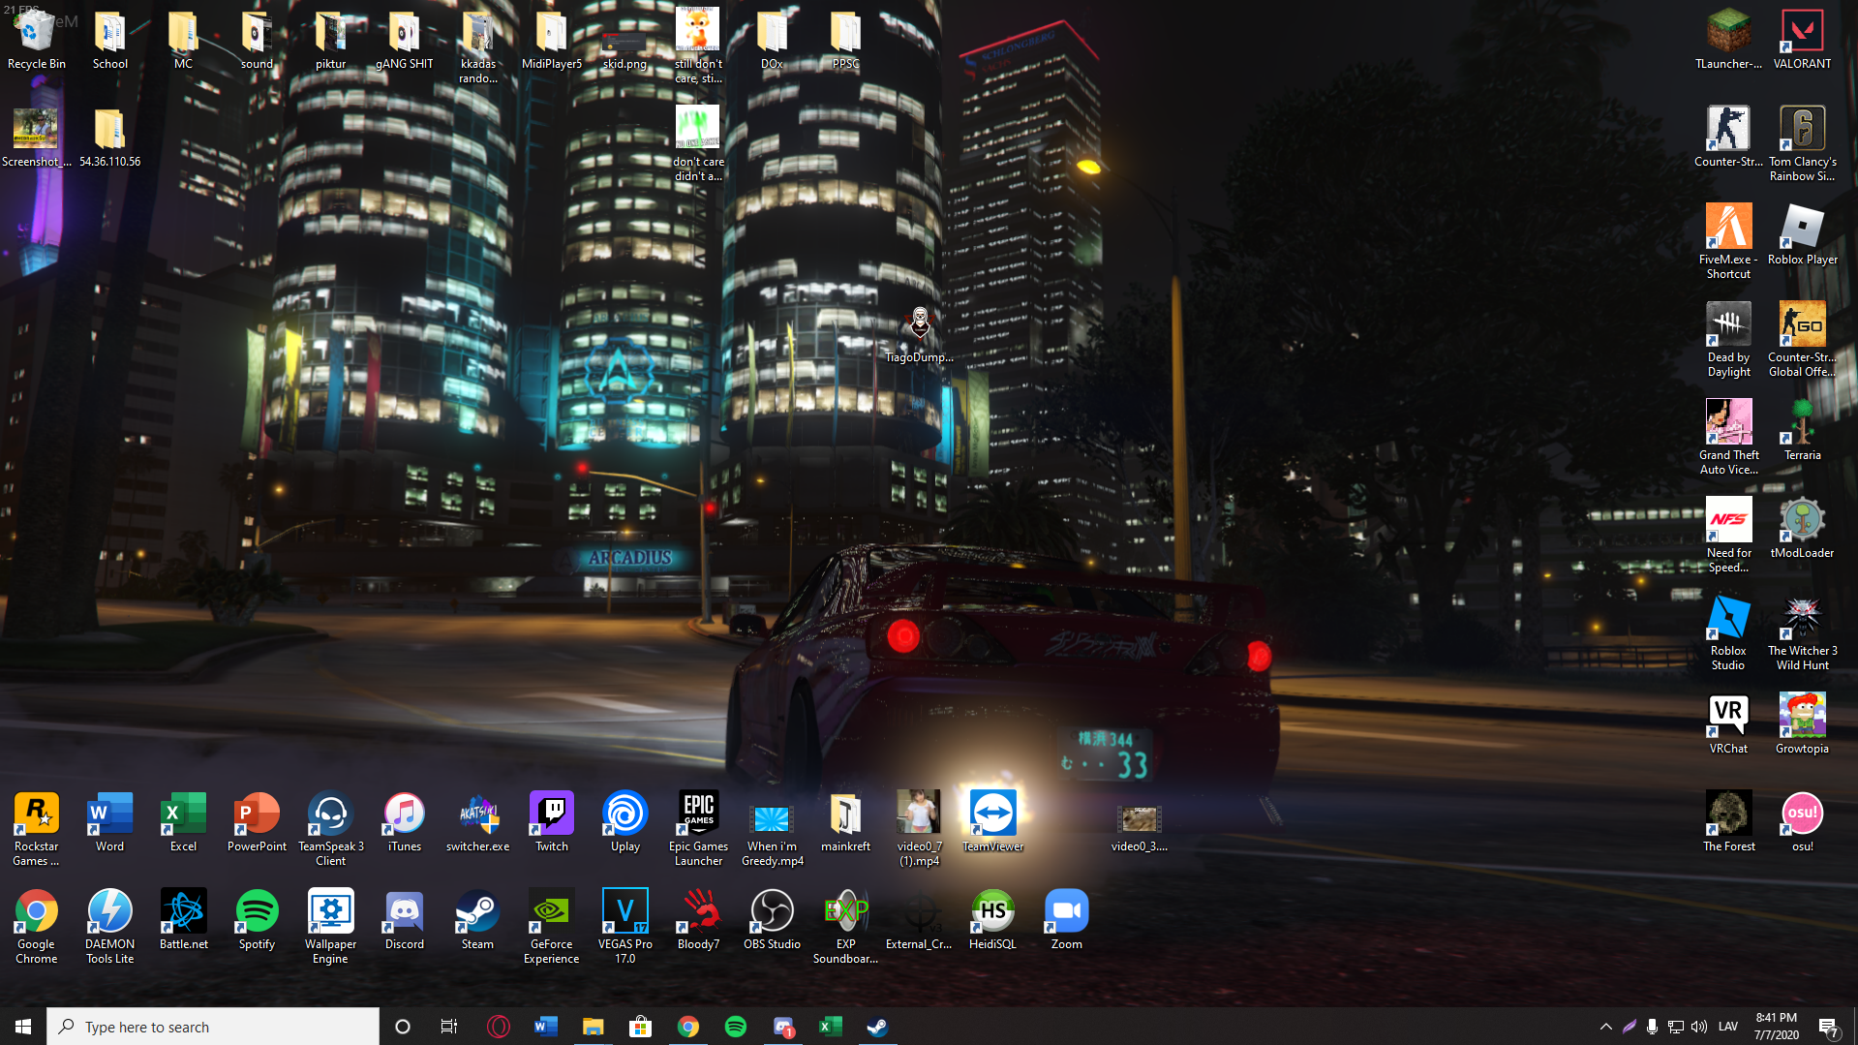Viewport: 1858px width, 1045px height.
Task: Select the Need for Speed shortcut
Action: [x=1728, y=536]
